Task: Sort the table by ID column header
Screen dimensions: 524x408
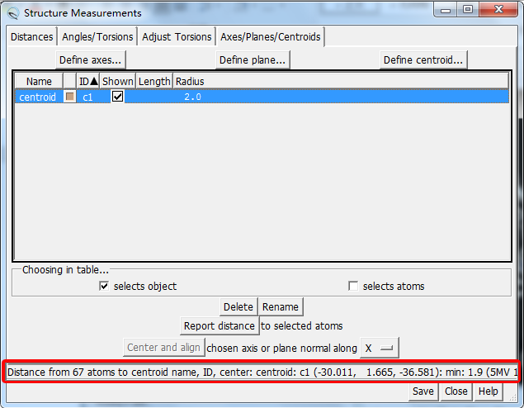Action: (x=87, y=81)
